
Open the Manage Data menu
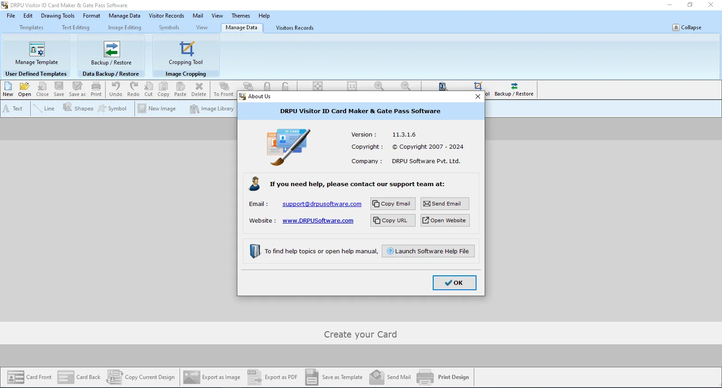pos(125,16)
